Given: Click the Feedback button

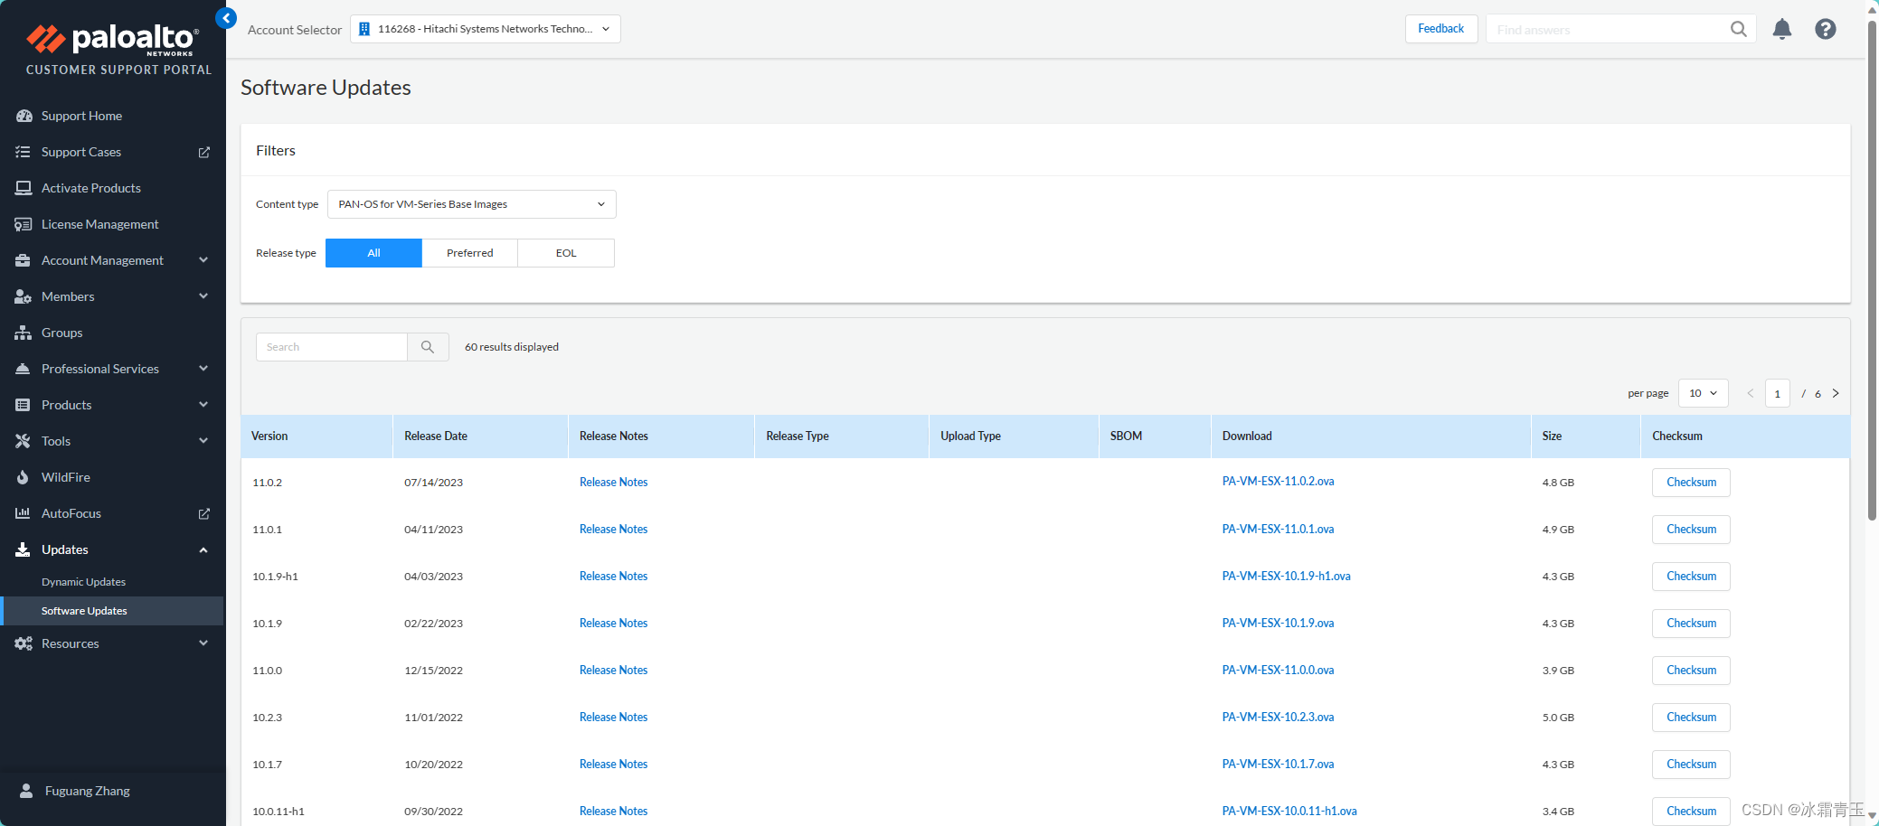Looking at the screenshot, I should [1440, 28].
